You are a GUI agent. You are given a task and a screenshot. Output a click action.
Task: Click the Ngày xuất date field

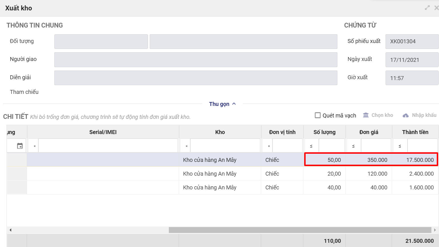[x=411, y=60]
